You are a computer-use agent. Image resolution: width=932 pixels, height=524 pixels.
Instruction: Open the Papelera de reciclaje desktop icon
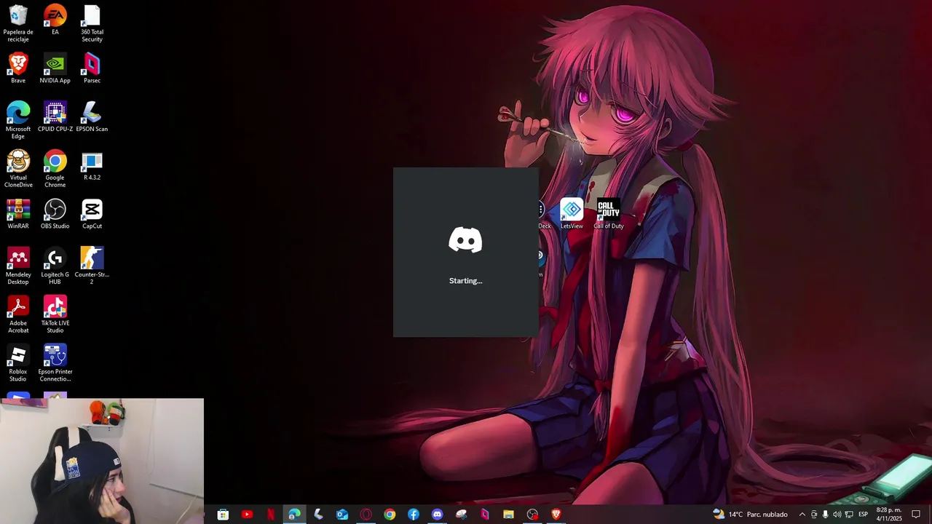pos(18,23)
